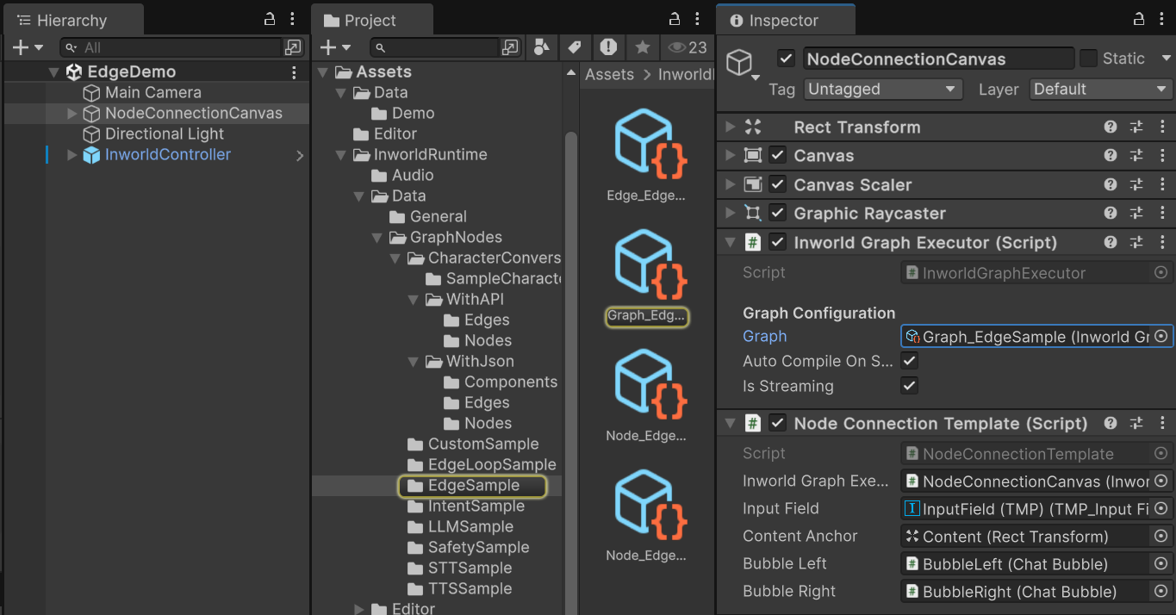The height and width of the screenshot is (615, 1176).
Task: Open EdgeDemo scene options menu
Action: (x=295, y=72)
